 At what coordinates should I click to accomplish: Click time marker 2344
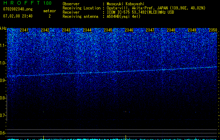[87, 30]
